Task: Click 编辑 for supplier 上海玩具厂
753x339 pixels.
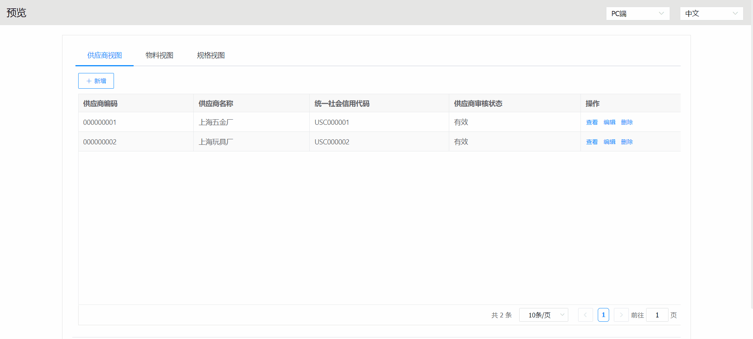Action: (609, 142)
